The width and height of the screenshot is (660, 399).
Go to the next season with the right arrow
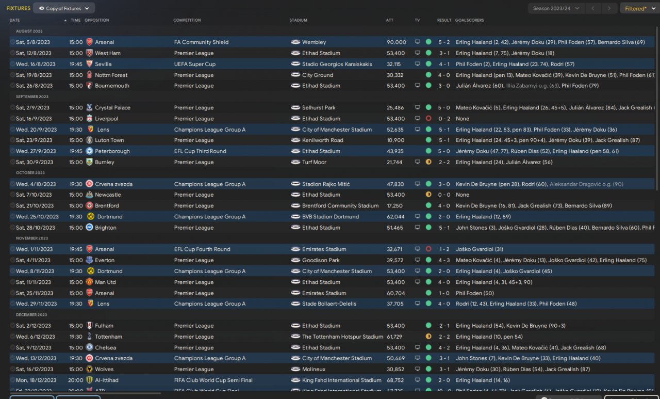(609, 8)
